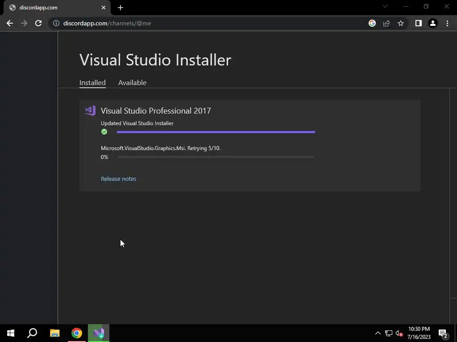
Task: Open the muted volume tray icon
Action: coord(399,333)
